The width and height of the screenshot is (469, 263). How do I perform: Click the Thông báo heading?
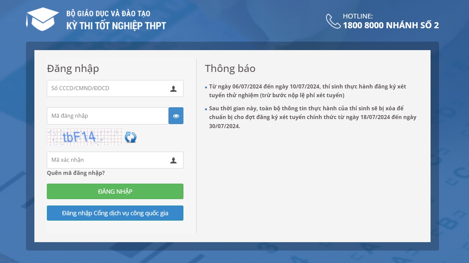[x=230, y=68]
